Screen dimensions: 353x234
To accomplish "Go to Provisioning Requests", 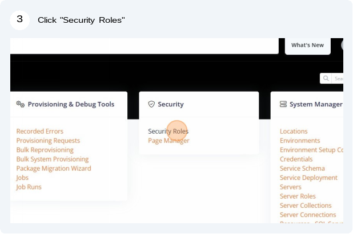I will (x=48, y=141).
